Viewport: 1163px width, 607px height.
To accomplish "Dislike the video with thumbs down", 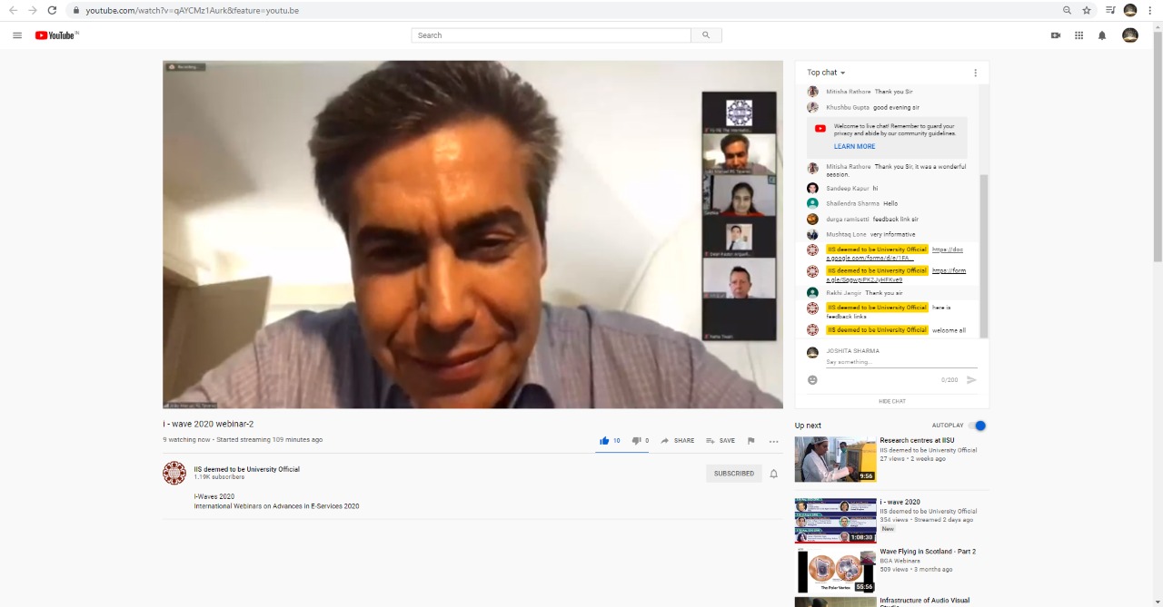I will pos(637,441).
